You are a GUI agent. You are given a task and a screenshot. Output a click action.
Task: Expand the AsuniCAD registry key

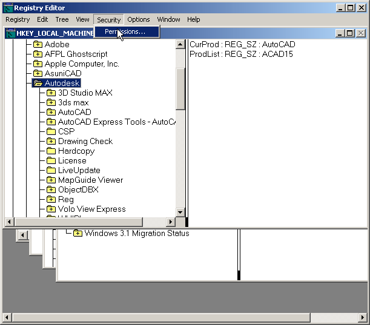tap(38, 74)
